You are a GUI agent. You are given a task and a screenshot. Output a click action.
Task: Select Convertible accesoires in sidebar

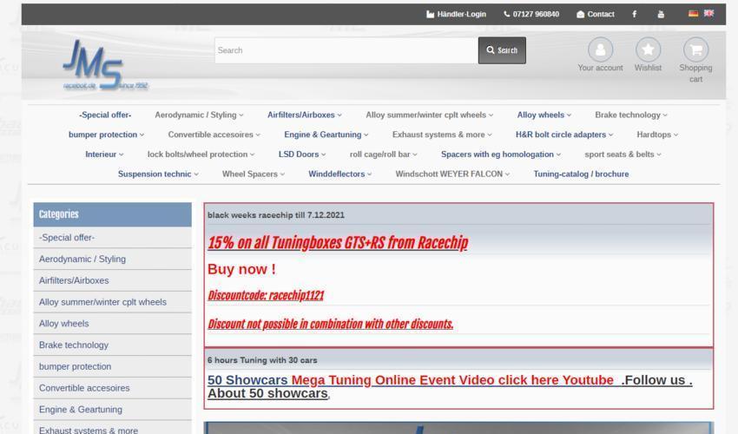(x=113, y=388)
